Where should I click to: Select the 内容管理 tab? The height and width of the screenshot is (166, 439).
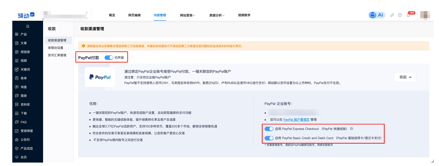tap(160, 15)
